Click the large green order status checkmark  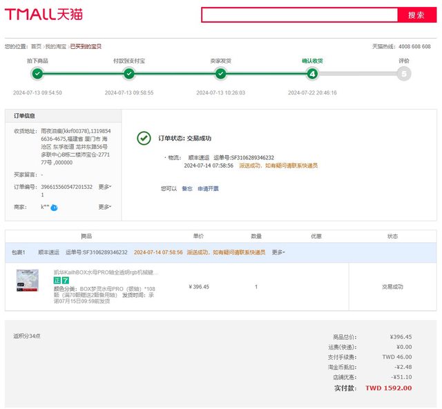click(144, 138)
